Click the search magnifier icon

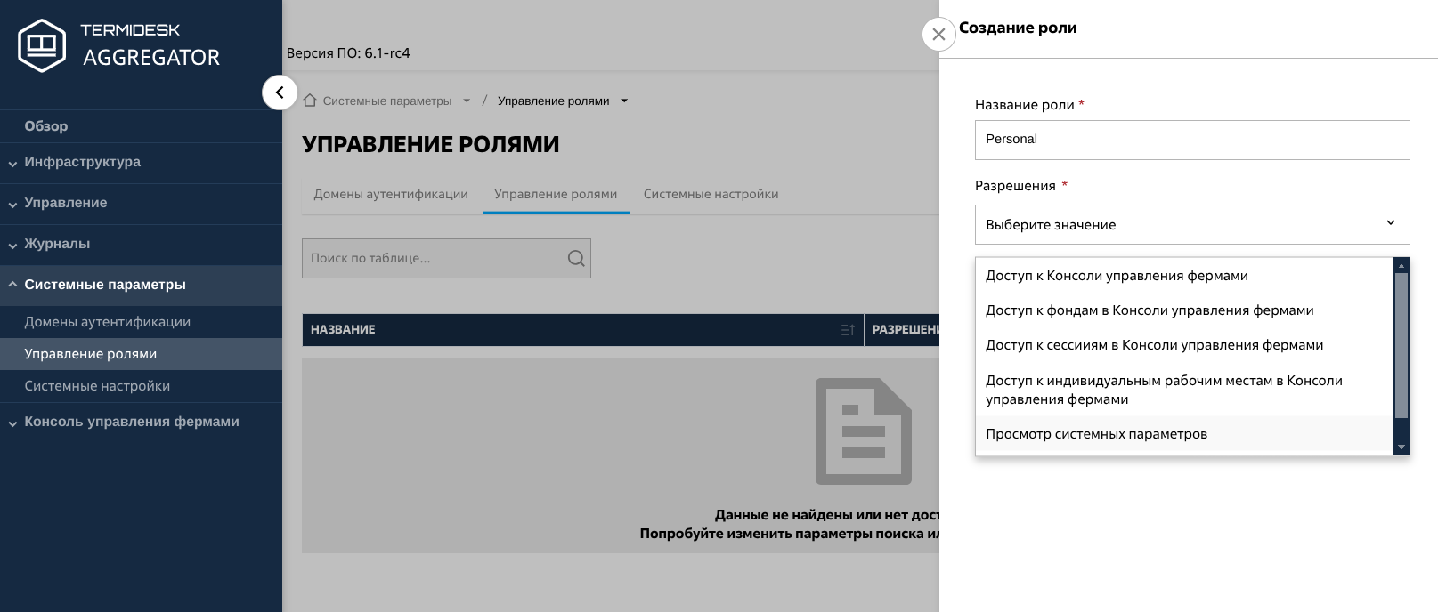pos(576,258)
